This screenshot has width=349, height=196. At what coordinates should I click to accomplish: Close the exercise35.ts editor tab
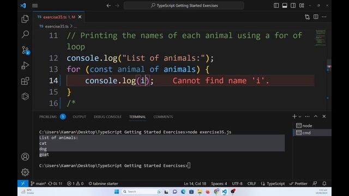pos(80,17)
